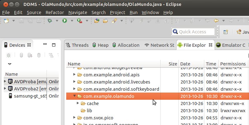The image size is (249, 125).
Task: Expand the AVDProba emulator node
Action: 5,81
